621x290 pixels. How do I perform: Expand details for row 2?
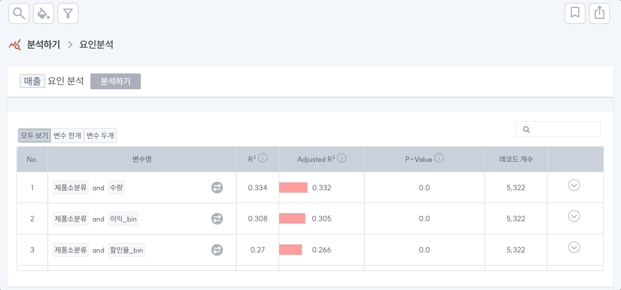click(574, 216)
